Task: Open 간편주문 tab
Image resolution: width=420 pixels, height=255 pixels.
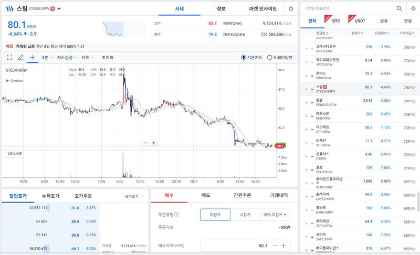Action: pyautogui.click(x=243, y=195)
